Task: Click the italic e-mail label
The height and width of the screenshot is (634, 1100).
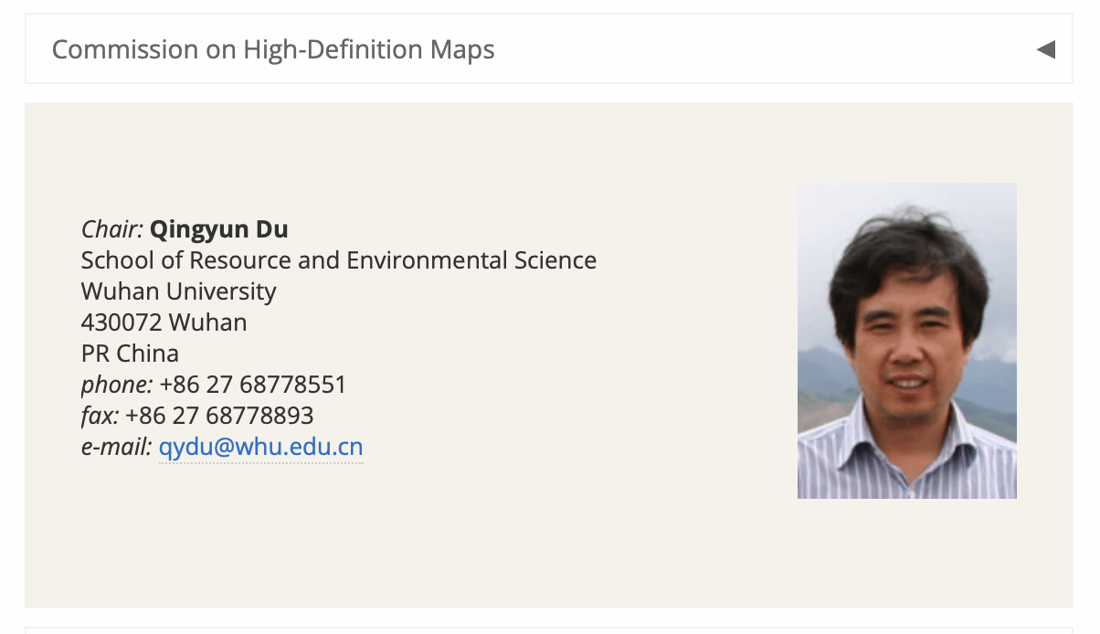Action: 116,448
